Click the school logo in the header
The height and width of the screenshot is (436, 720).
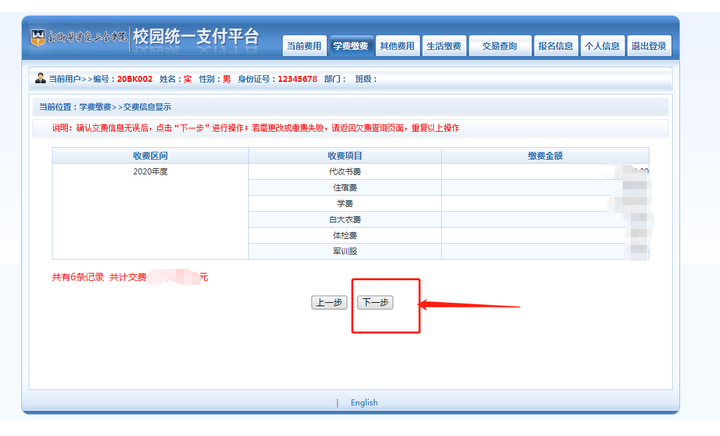tap(79, 37)
